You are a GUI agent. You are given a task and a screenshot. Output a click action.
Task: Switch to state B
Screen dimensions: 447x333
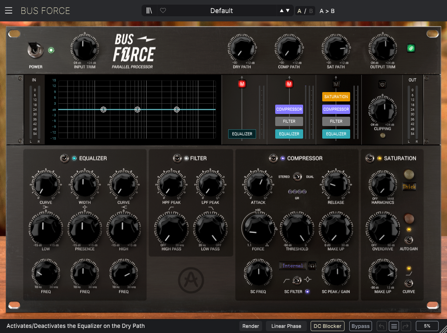(x=311, y=11)
